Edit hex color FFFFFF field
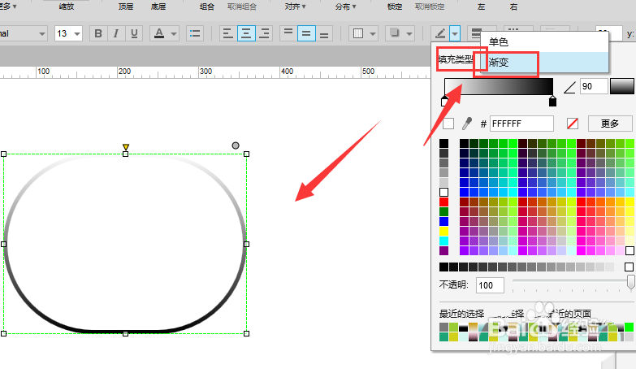 [x=521, y=124]
